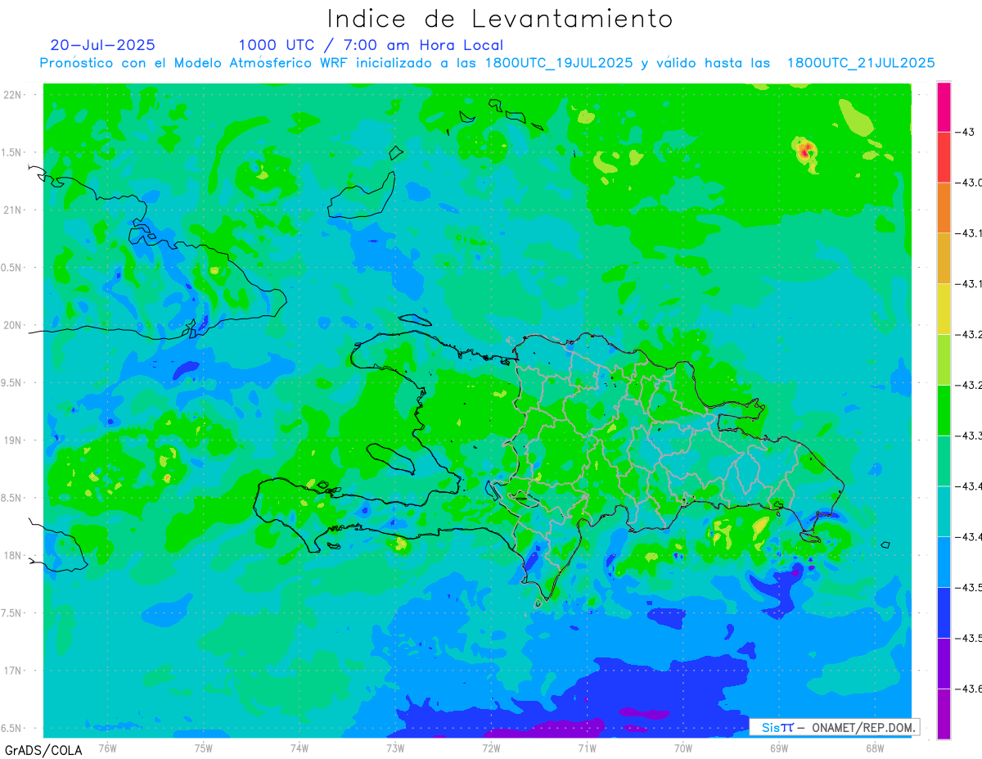Click the '74W' longitude label
The image size is (982, 759).
click(299, 747)
